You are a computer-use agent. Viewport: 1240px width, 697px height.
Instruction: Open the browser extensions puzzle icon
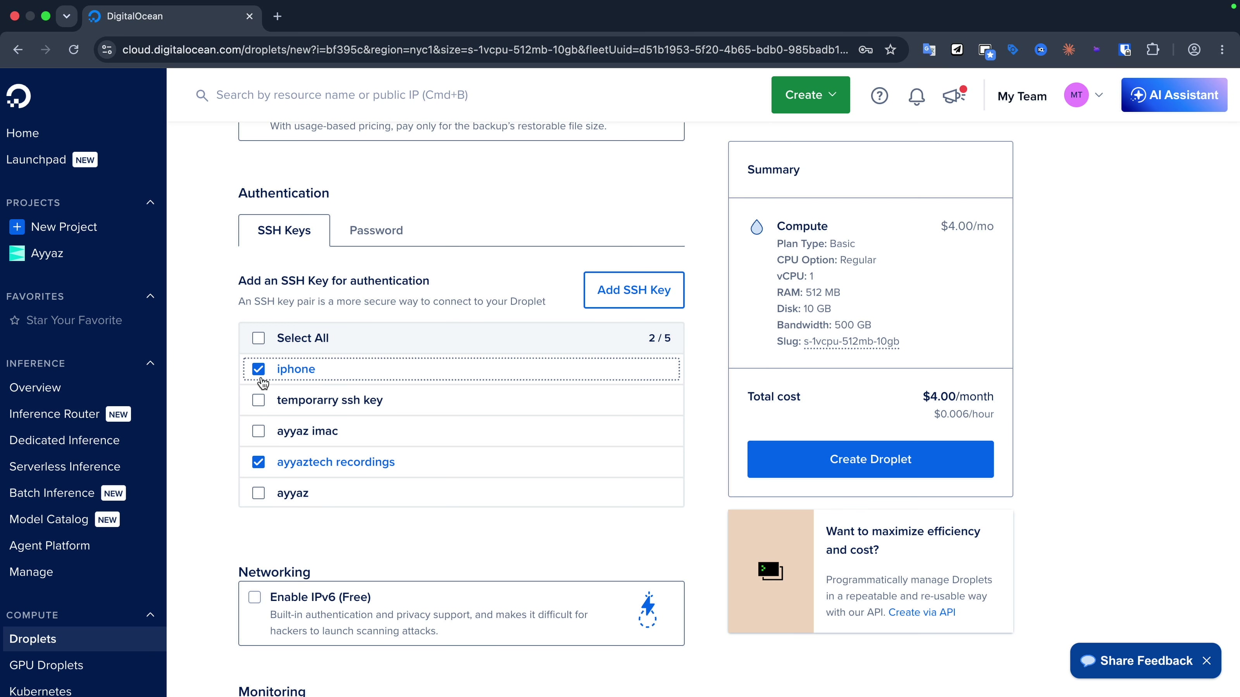click(1152, 50)
